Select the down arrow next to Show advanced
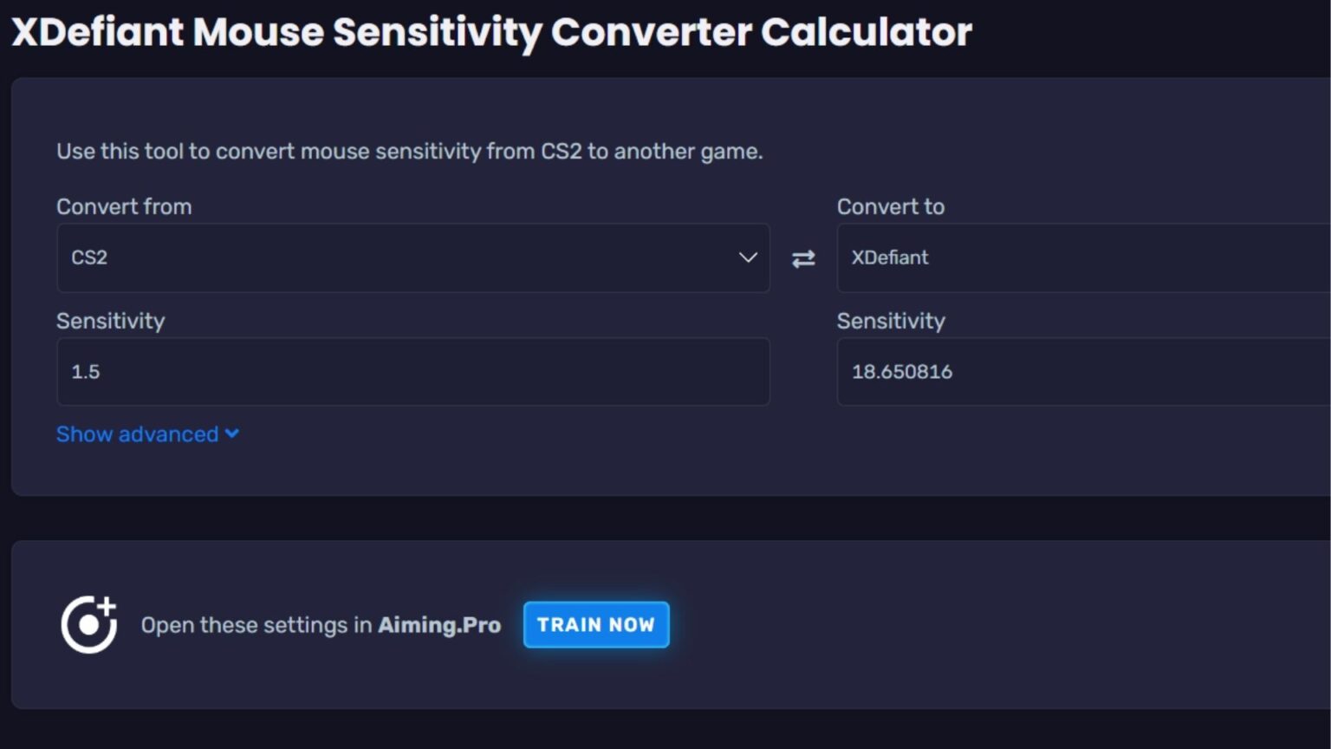This screenshot has height=749, width=1331. [230, 433]
